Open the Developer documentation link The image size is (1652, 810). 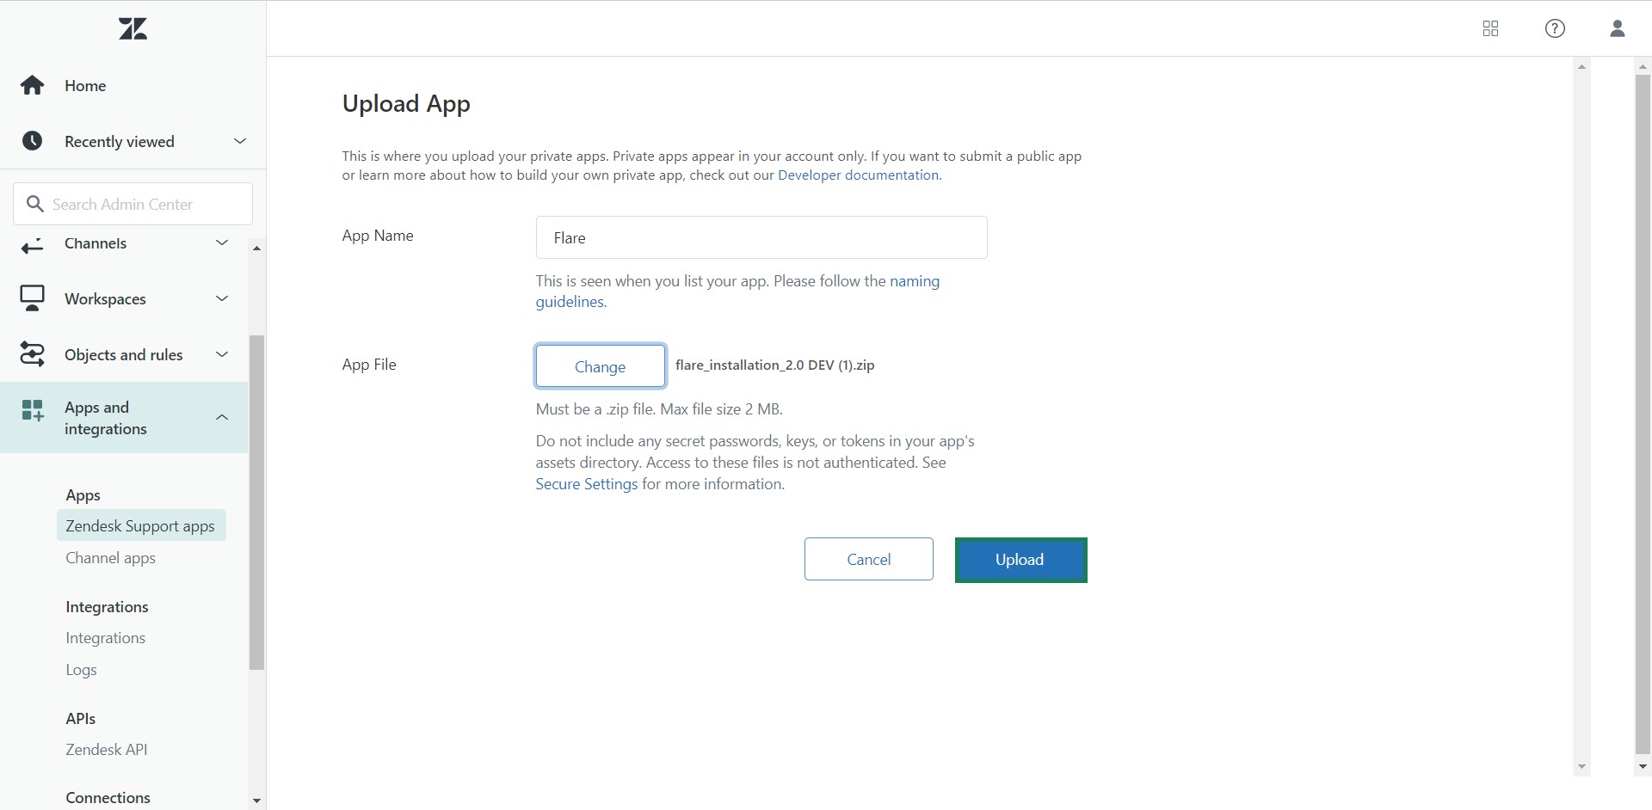click(x=858, y=175)
